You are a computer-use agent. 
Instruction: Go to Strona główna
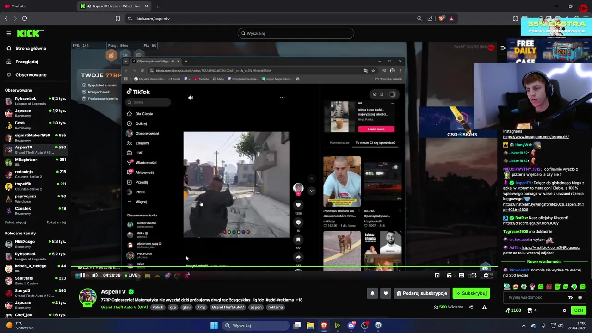[x=31, y=48]
